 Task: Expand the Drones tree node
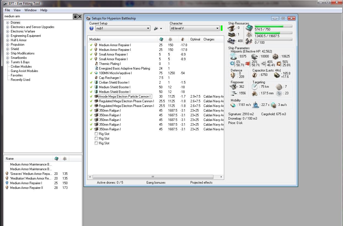point(8,23)
